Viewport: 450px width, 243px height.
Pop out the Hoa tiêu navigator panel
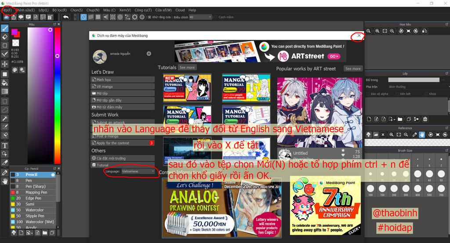coord(446,24)
